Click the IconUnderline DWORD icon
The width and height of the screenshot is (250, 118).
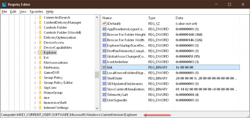[104, 62]
